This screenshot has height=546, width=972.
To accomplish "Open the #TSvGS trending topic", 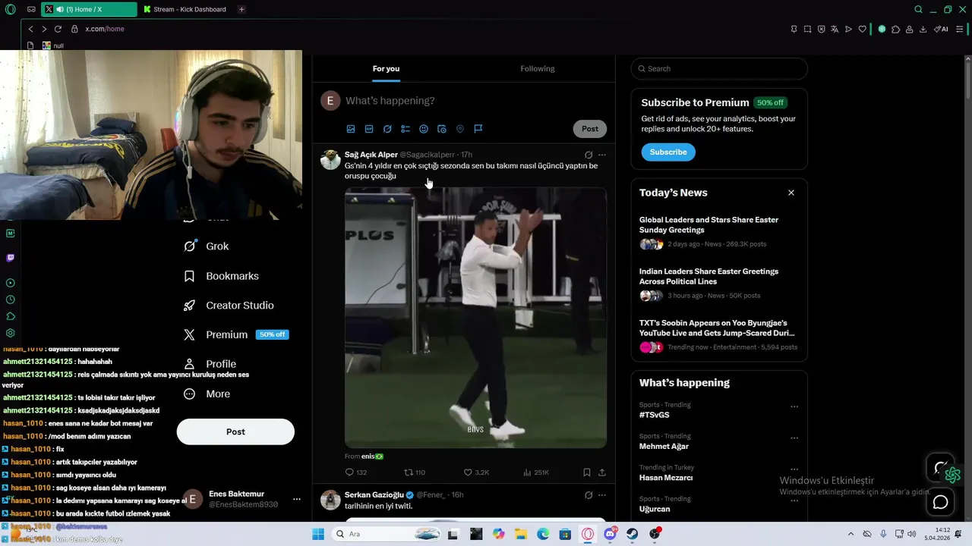I will pos(655,416).
